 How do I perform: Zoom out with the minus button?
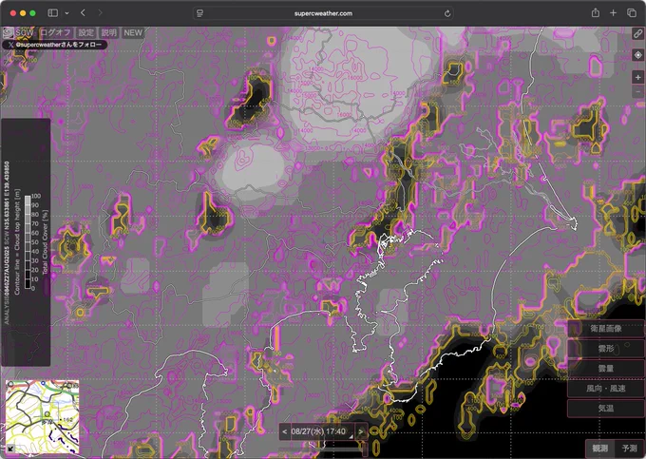[638, 91]
